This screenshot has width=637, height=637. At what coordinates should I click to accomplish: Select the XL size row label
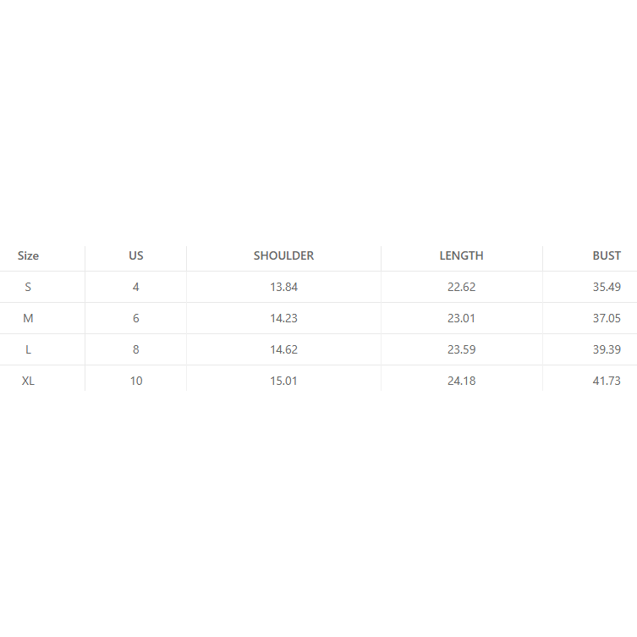(28, 381)
